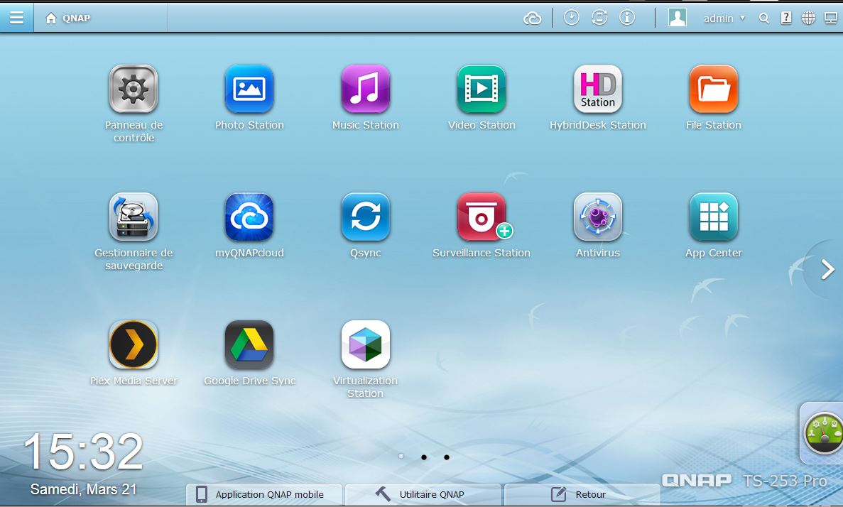Open the resource monitor dashboard gauge
Image resolution: width=843 pixels, height=507 pixels.
pyautogui.click(x=822, y=432)
